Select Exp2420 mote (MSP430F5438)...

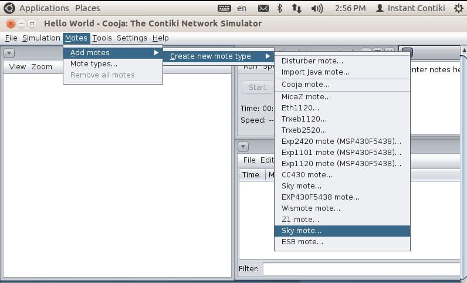[342, 141]
